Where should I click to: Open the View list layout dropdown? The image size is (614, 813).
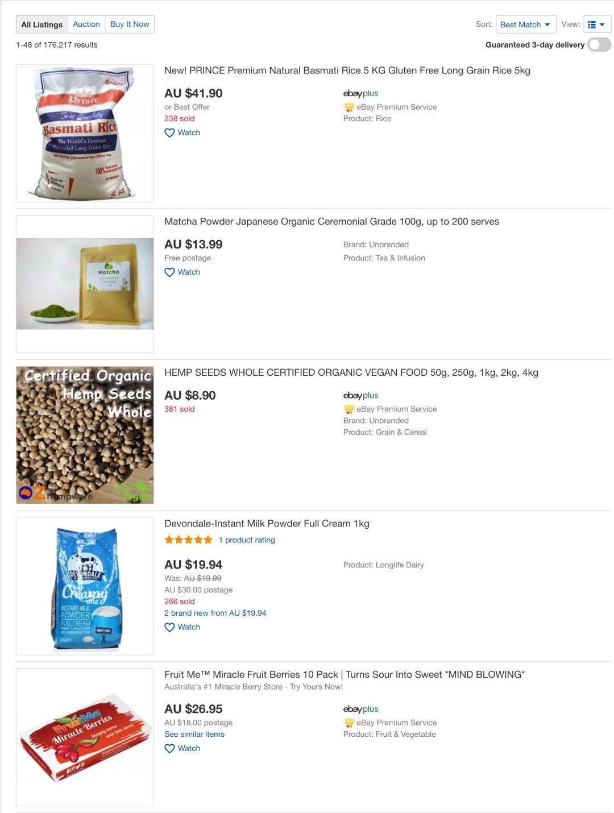click(597, 24)
